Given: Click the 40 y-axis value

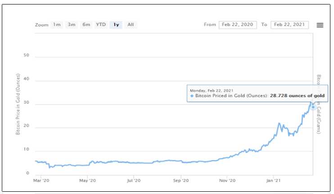Looking at the screenshot, I should (x=26, y=79).
